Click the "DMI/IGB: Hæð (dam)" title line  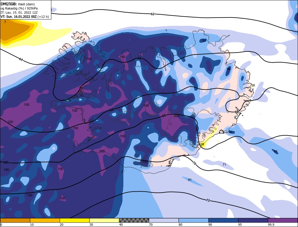click(x=18, y=4)
